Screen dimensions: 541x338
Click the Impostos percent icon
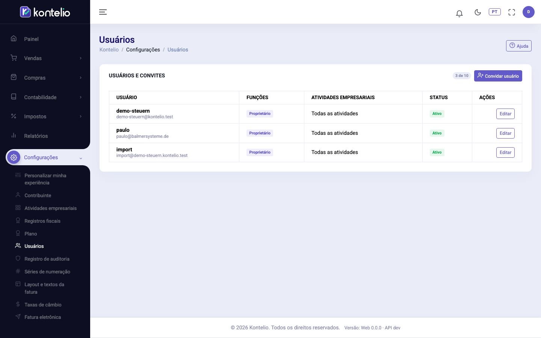coord(14,116)
